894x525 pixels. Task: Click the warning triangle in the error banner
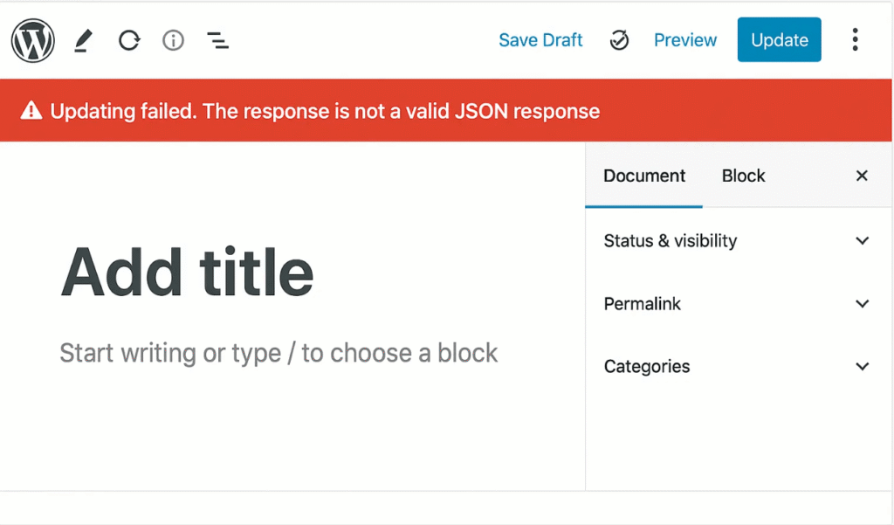(31, 110)
